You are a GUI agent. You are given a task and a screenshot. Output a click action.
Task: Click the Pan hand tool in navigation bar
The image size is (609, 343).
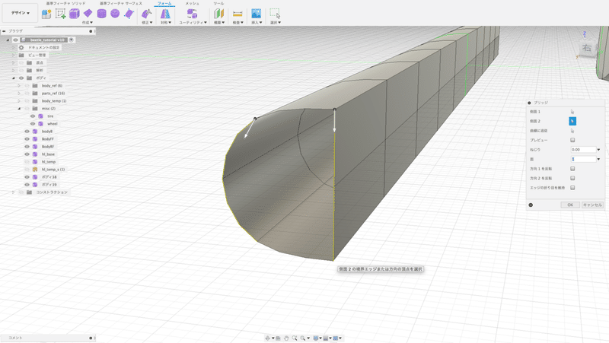pyautogui.click(x=286, y=338)
